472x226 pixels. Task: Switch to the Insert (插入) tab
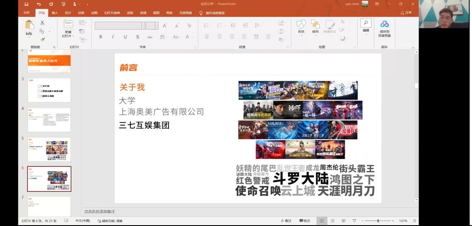click(x=55, y=13)
